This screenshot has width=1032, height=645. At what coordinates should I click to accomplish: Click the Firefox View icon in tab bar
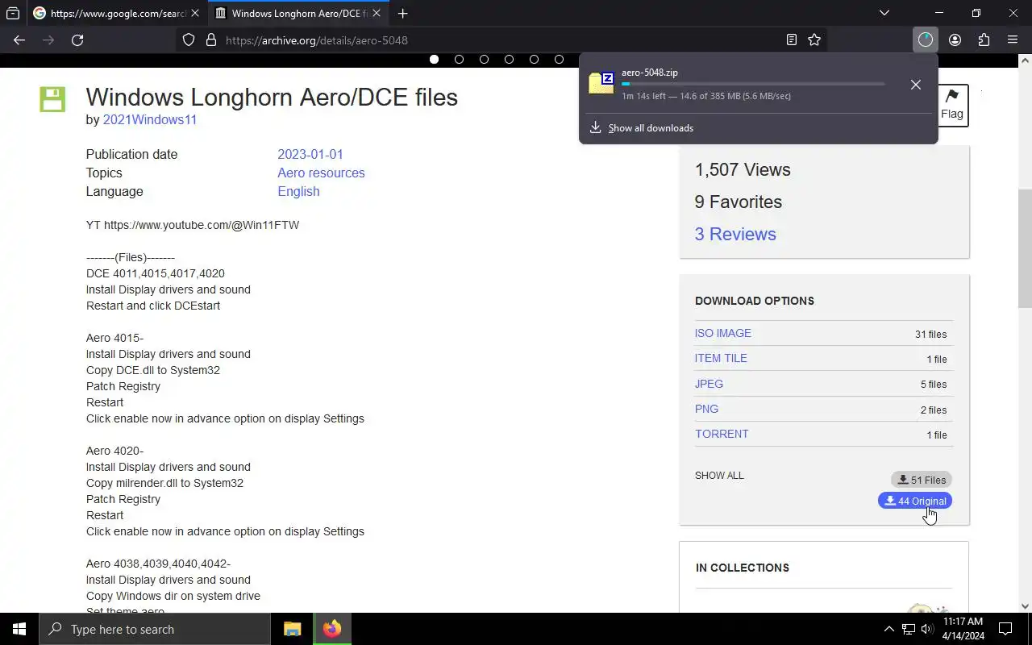coord(13,13)
